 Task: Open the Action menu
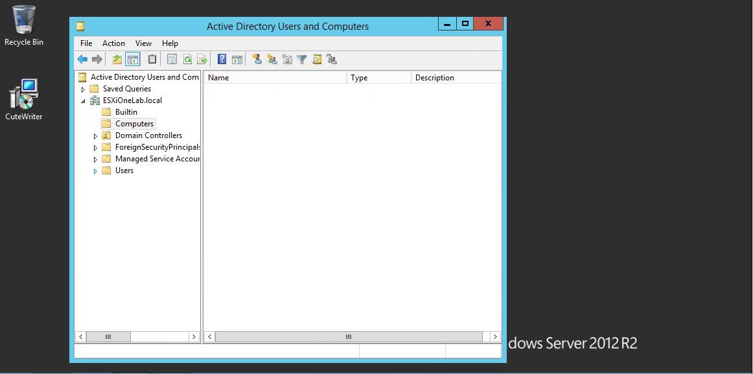tap(113, 43)
